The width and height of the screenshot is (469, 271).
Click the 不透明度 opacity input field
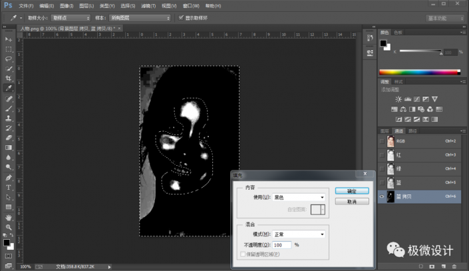282,244
